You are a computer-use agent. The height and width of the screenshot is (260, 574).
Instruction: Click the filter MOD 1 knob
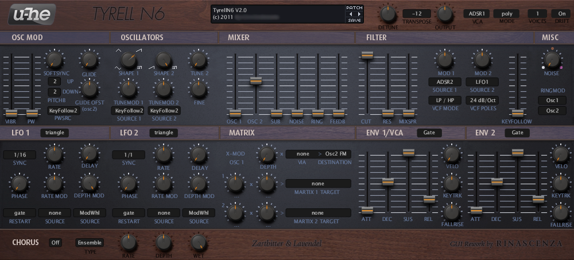tap(444, 59)
